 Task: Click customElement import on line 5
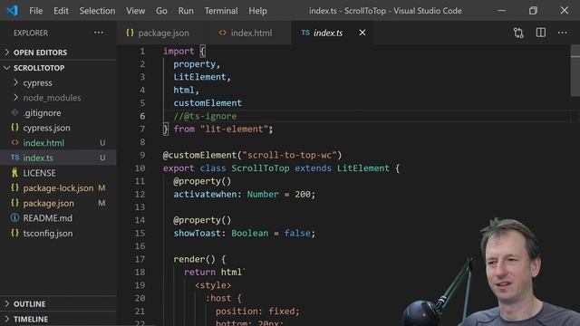(x=208, y=102)
